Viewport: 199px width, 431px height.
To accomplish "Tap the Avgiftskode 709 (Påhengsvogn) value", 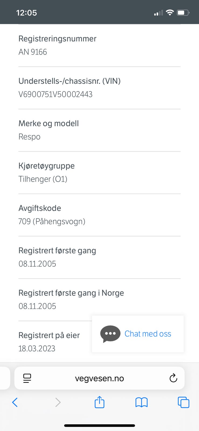I will (x=52, y=221).
